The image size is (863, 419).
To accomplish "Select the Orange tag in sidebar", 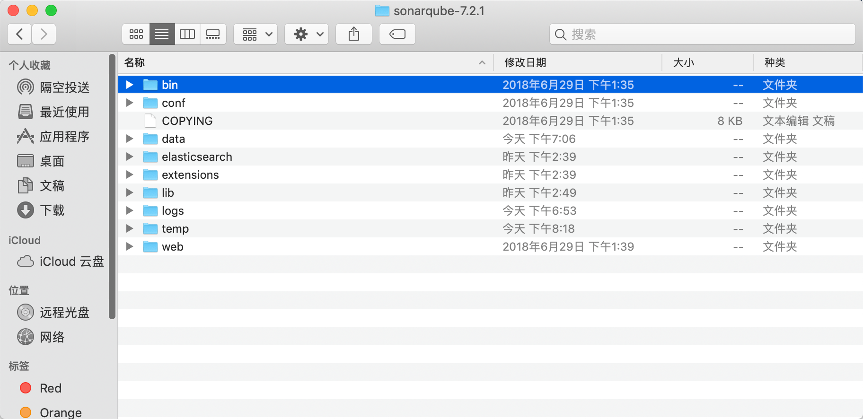I will click(51, 412).
